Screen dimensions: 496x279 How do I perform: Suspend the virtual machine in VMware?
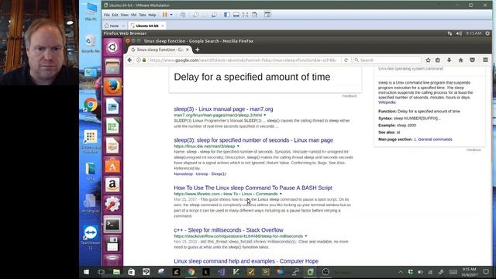[165, 15]
